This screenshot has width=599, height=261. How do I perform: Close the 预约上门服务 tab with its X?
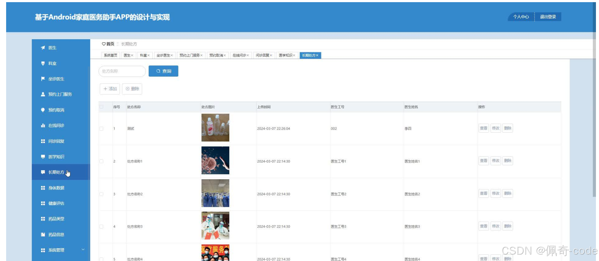[201, 55]
